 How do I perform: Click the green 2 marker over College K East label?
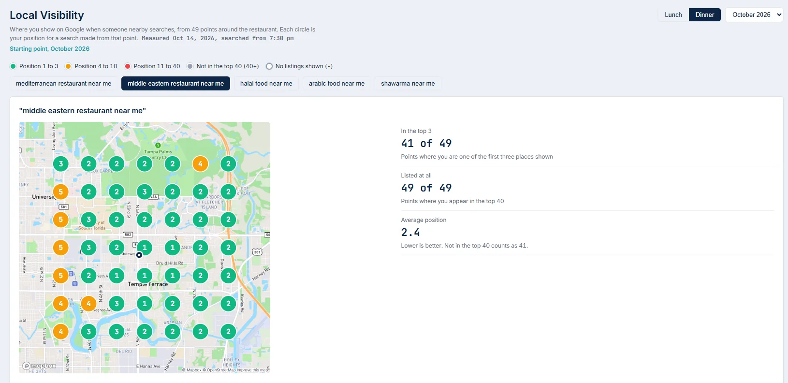point(228,192)
